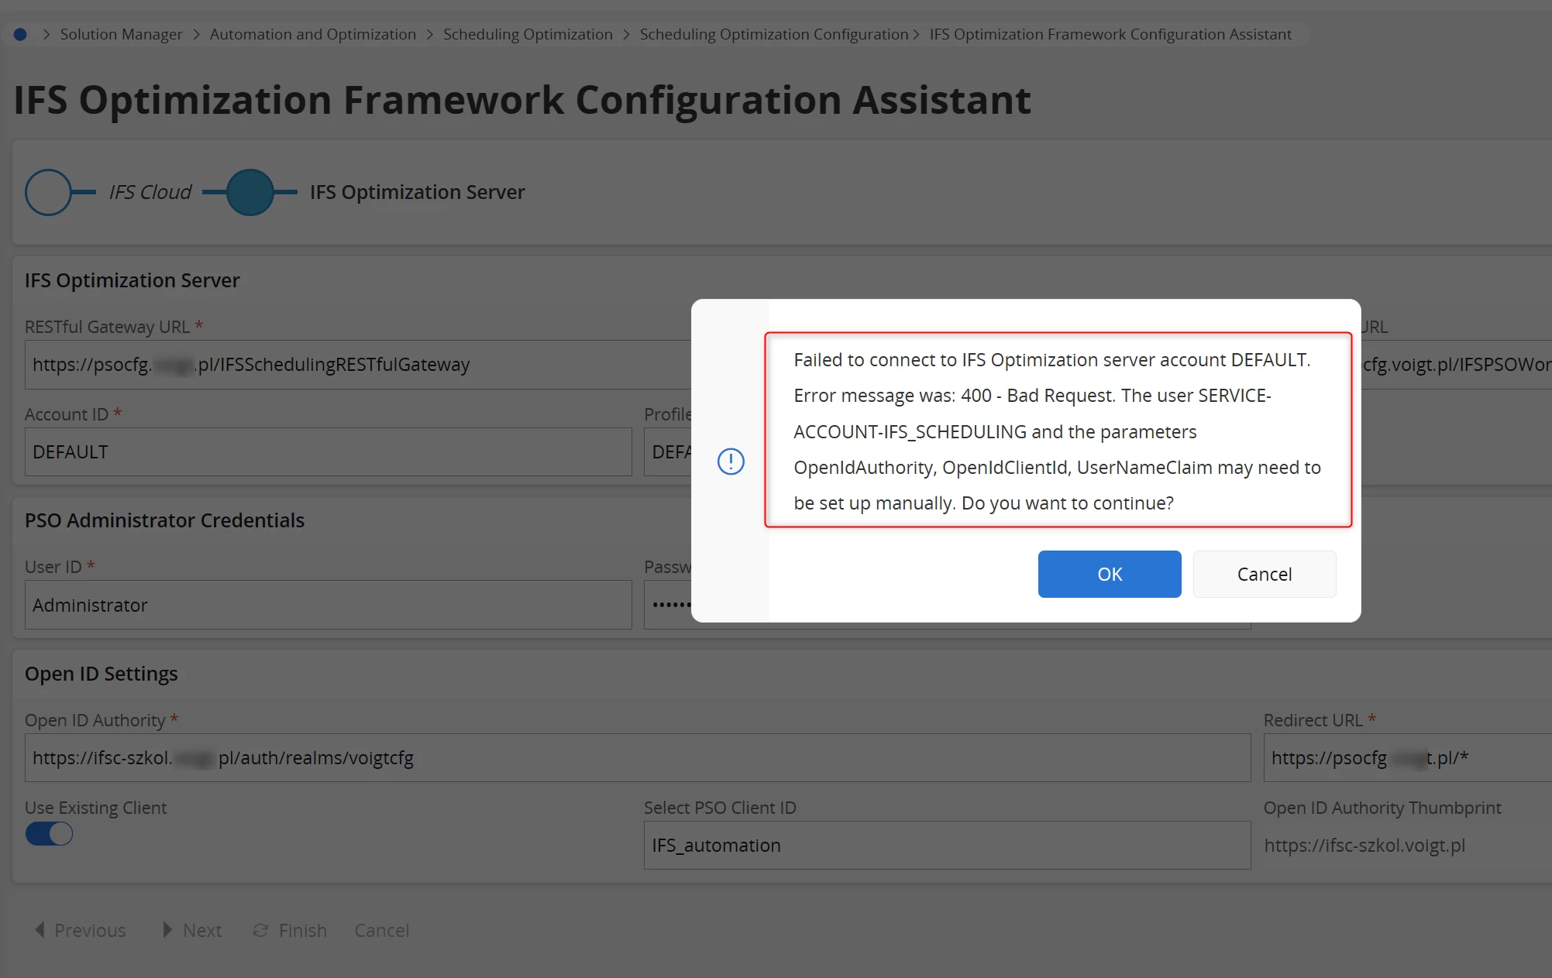Click the Finish refresh icon

(260, 930)
